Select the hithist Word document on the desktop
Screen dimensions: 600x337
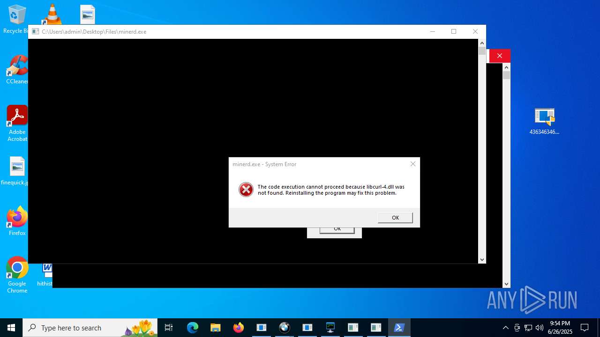tap(45, 275)
